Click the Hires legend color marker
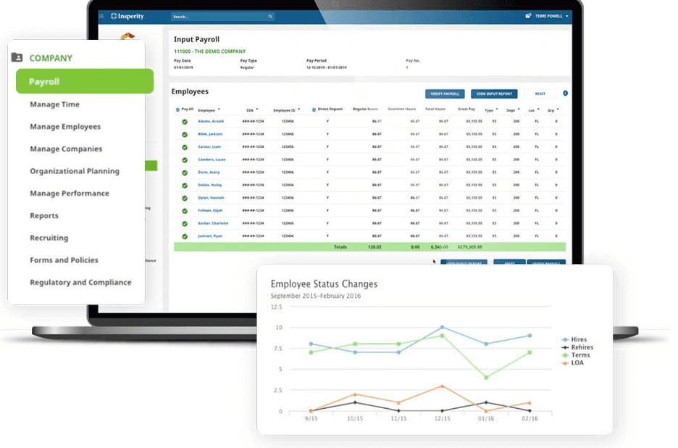 [564, 340]
